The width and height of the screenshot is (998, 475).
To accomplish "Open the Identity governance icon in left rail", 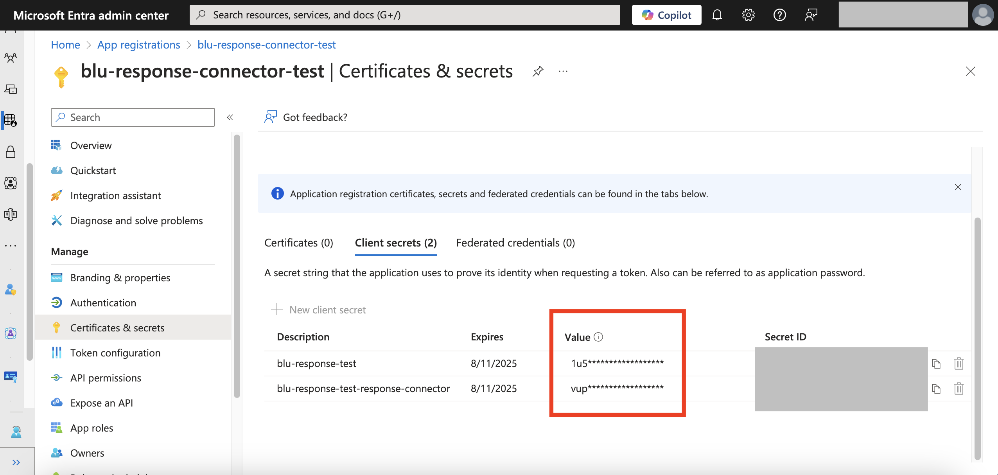I will click(x=11, y=183).
